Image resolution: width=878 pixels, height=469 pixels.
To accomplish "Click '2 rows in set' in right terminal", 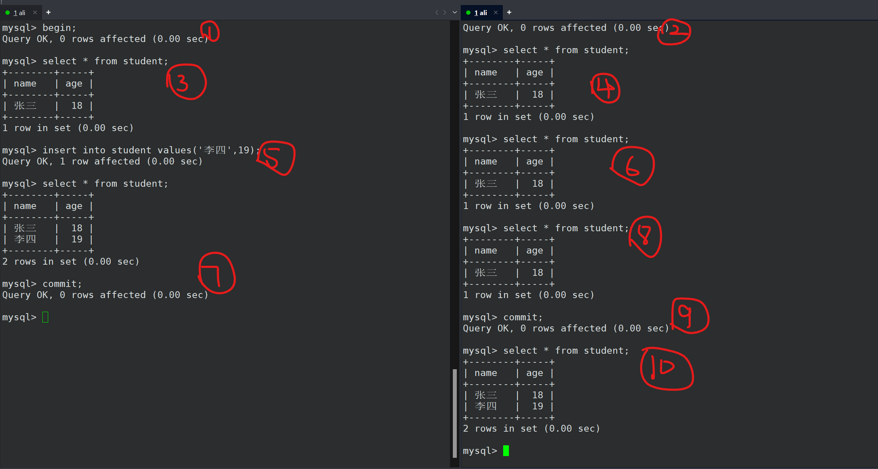I will point(500,428).
